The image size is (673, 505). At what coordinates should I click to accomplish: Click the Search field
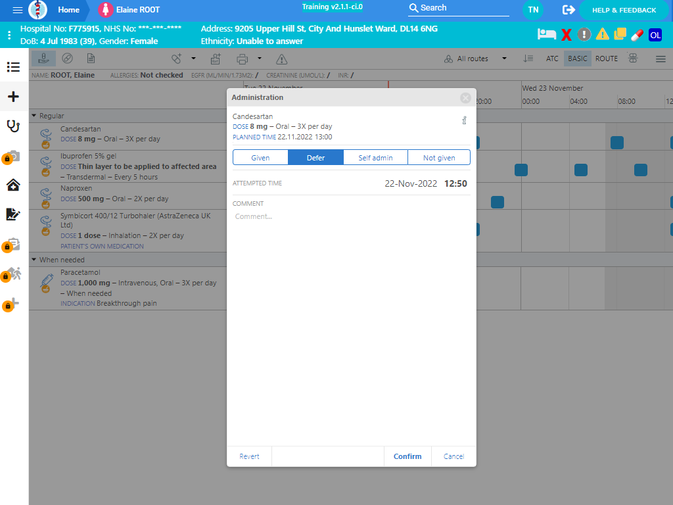coord(458,8)
